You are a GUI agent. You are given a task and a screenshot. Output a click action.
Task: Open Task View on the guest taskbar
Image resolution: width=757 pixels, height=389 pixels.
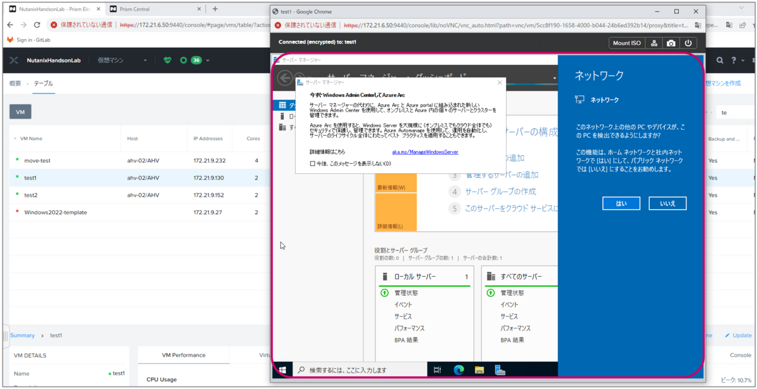(x=437, y=370)
